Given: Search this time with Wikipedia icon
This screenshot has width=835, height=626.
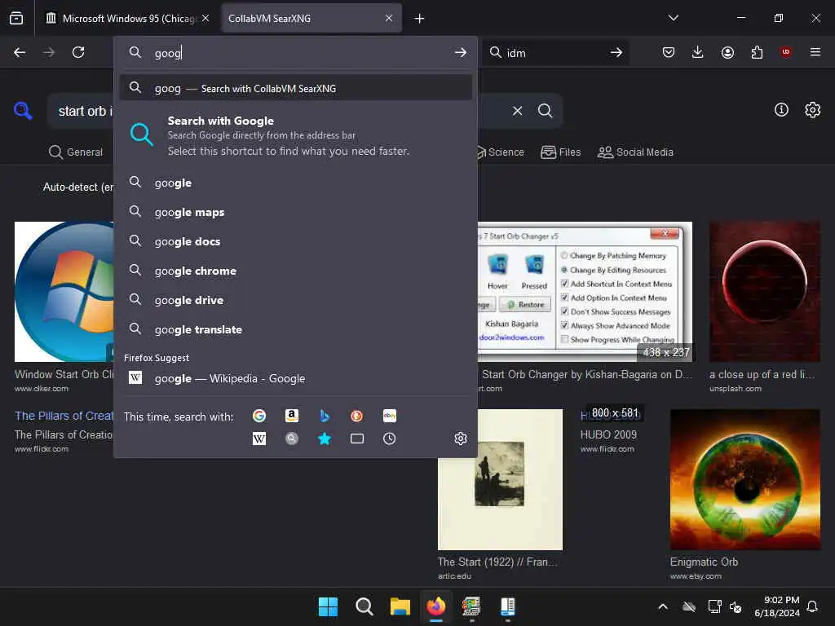Looking at the screenshot, I should point(259,439).
